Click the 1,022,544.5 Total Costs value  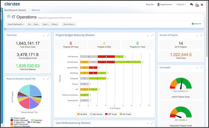[180, 55]
